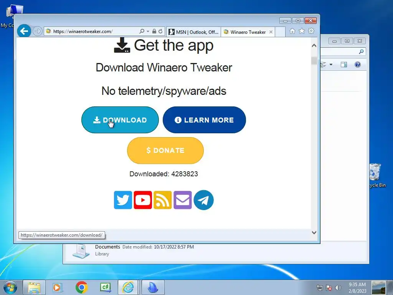The image size is (393, 295).
Task: Open IE Tools gear menu
Action: coord(311,31)
